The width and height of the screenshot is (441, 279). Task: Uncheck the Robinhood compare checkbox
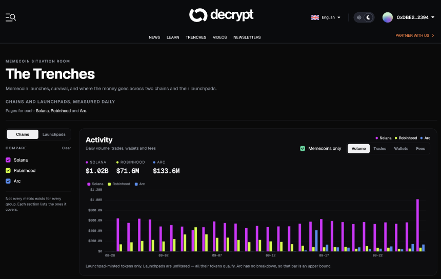pos(8,170)
